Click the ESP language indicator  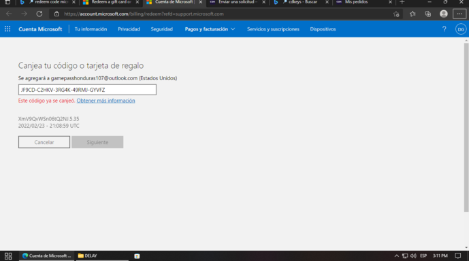click(423, 256)
